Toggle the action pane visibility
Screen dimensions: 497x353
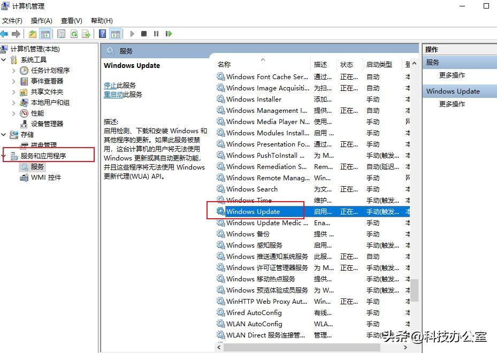[x=115, y=34]
